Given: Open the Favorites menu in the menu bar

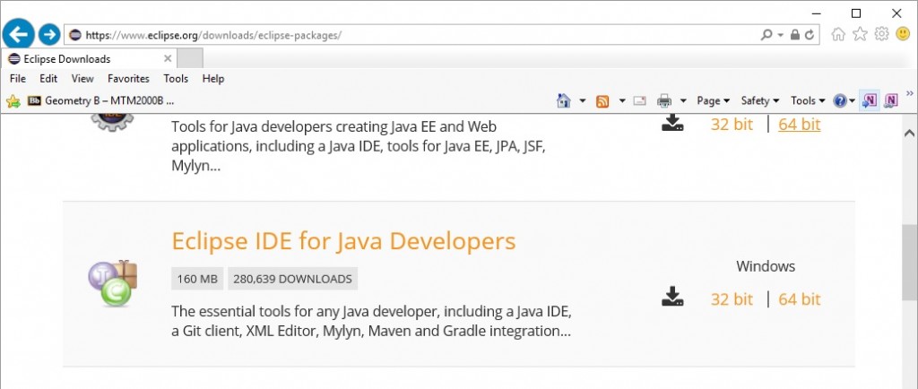Looking at the screenshot, I should click(x=129, y=79).
